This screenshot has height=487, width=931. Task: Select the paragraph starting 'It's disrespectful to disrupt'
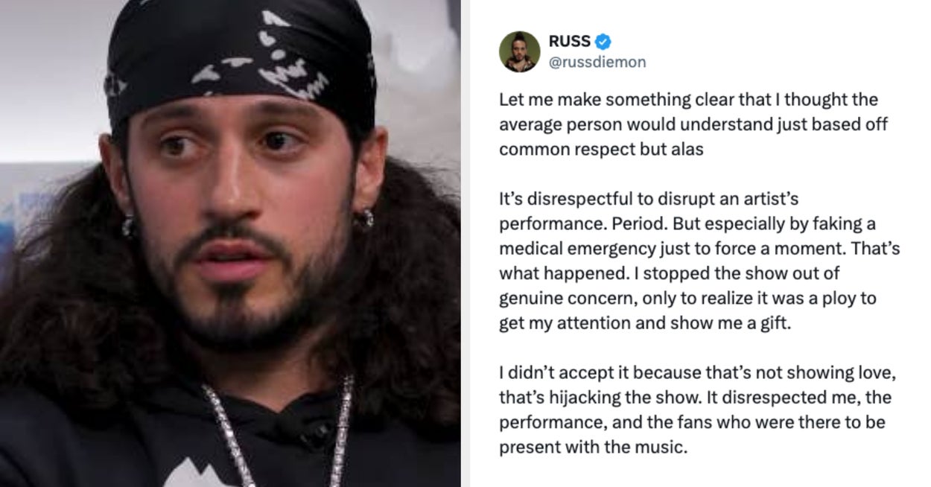(699, 261)
